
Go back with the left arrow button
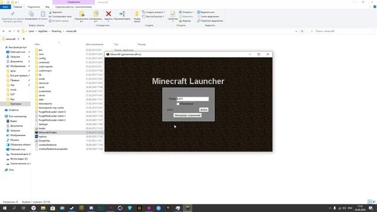(4, 31)
